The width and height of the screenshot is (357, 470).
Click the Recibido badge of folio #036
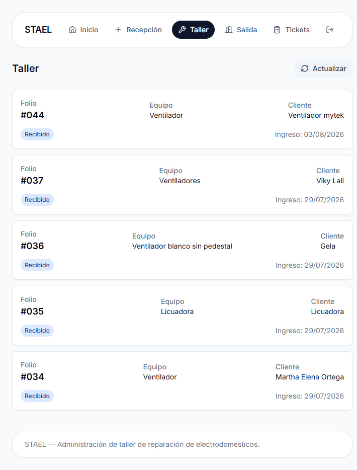pos(37,265)
